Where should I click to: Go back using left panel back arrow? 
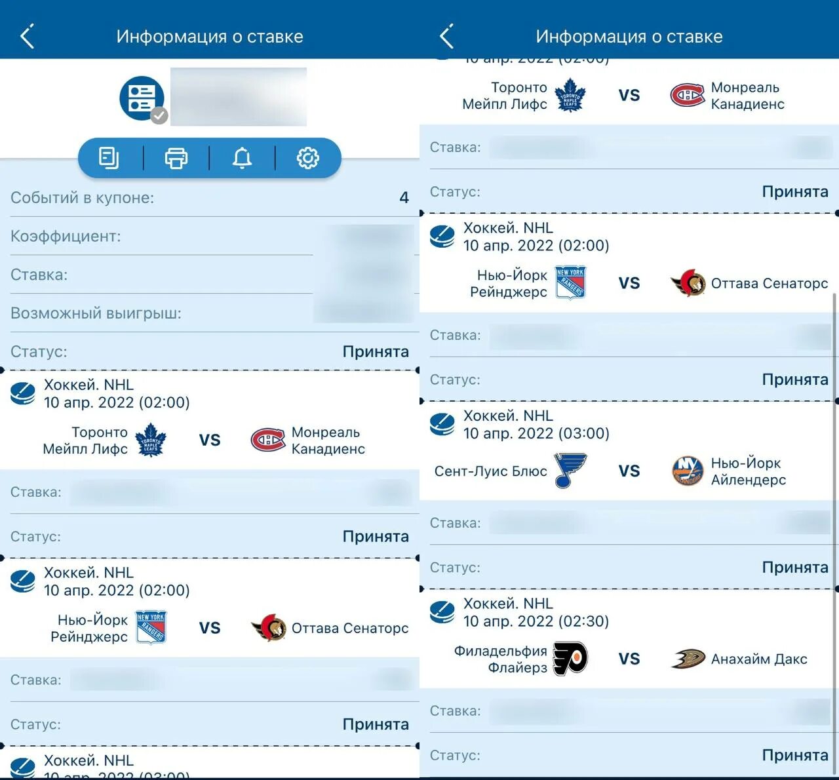click(27, 37)
